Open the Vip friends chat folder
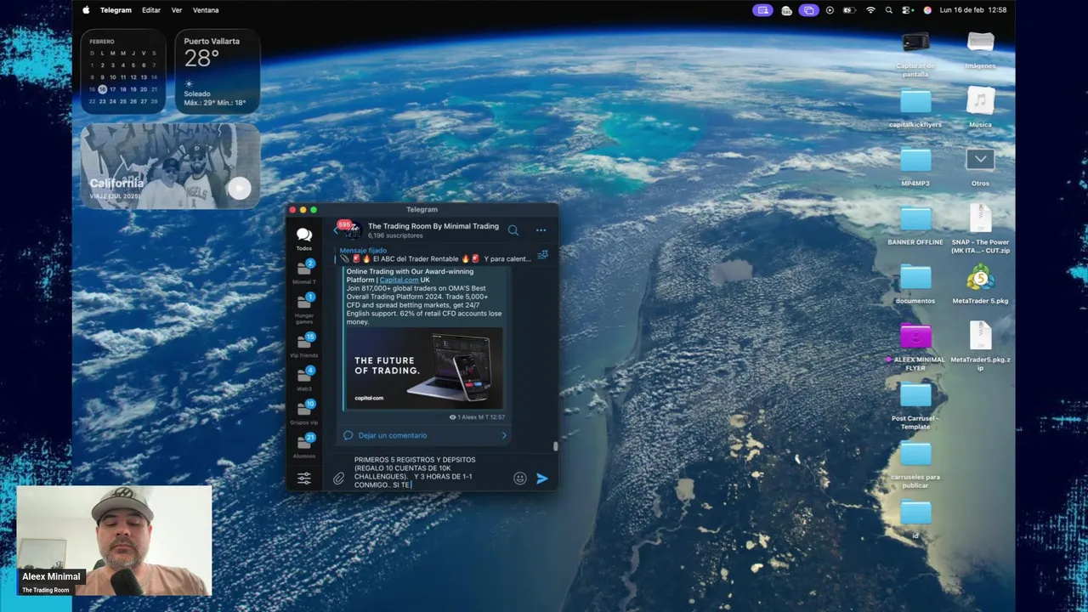This screenshot has height=612, width=1088. click(x=303, y=345)
